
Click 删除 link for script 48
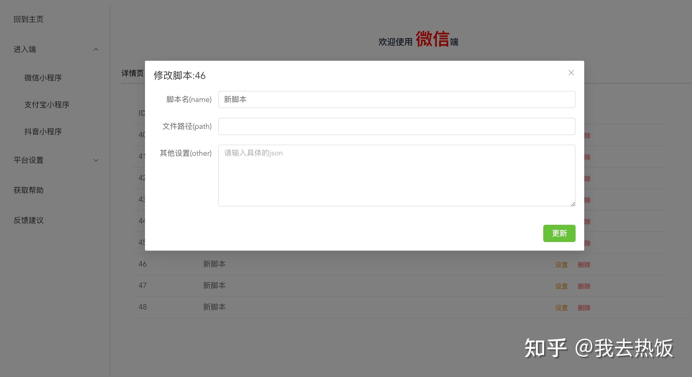tap(584, 308)
